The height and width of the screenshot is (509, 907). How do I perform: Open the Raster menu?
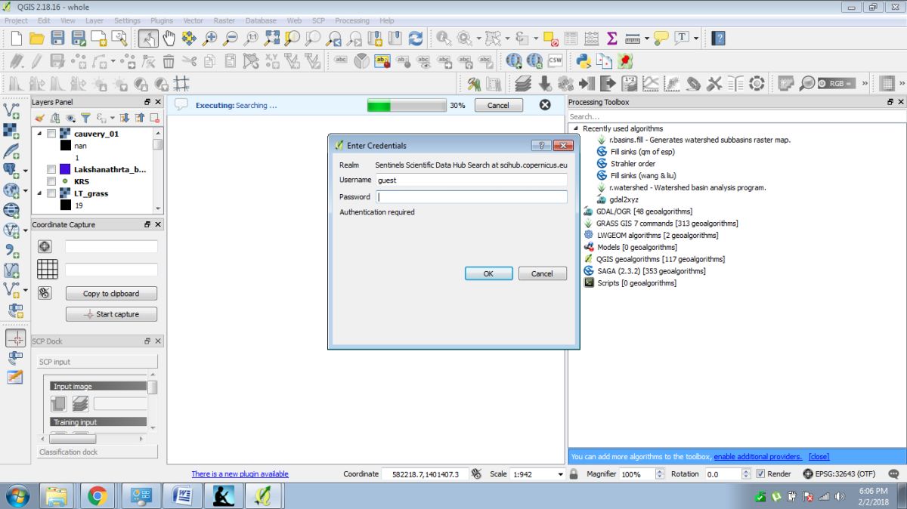coord(224,20)
